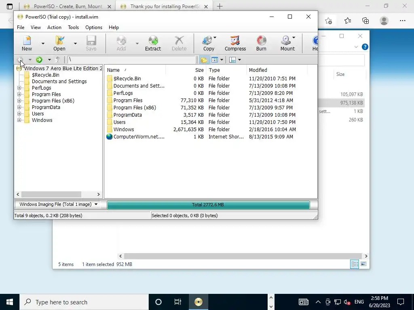Click the browser Collections icon
The image size is (414, 310).
[x=365, y=21]
